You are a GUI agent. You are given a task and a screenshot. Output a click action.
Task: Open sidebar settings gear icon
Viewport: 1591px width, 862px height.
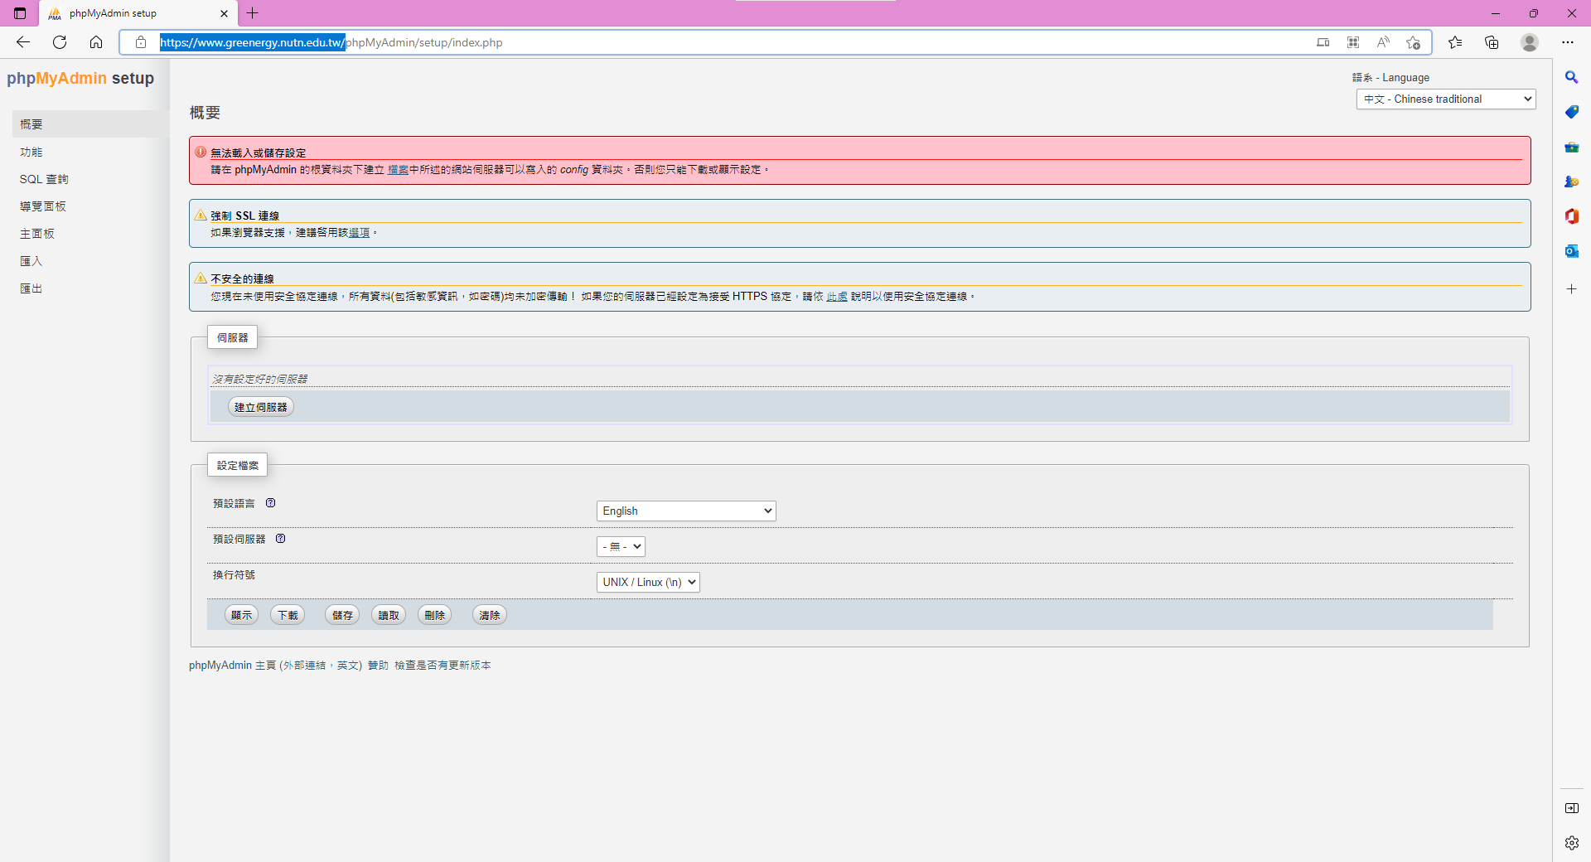[x=1572, y=843]
